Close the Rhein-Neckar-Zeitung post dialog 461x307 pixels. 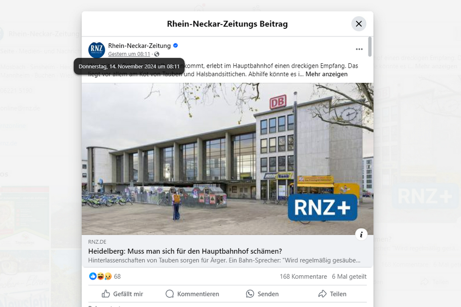pos(359,24)
